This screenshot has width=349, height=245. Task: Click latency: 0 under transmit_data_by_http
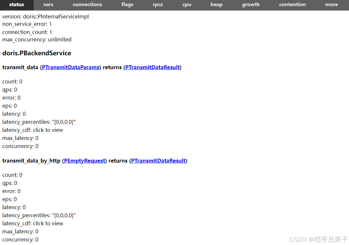pos(14,207)
